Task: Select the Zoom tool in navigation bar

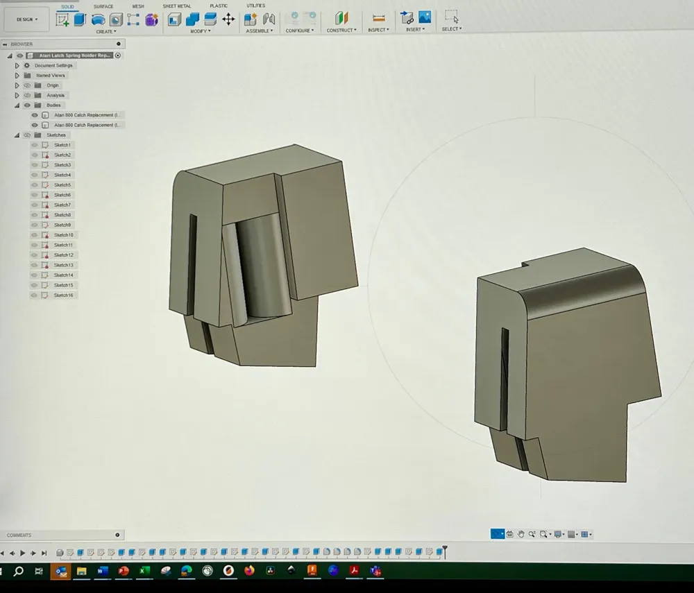Action: tap(532, 534)
